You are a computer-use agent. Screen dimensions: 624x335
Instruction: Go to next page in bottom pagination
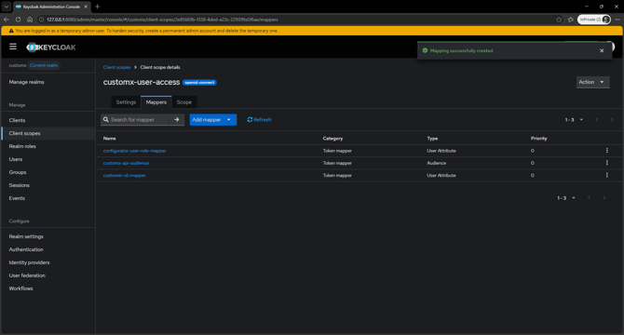click(604, 198)
